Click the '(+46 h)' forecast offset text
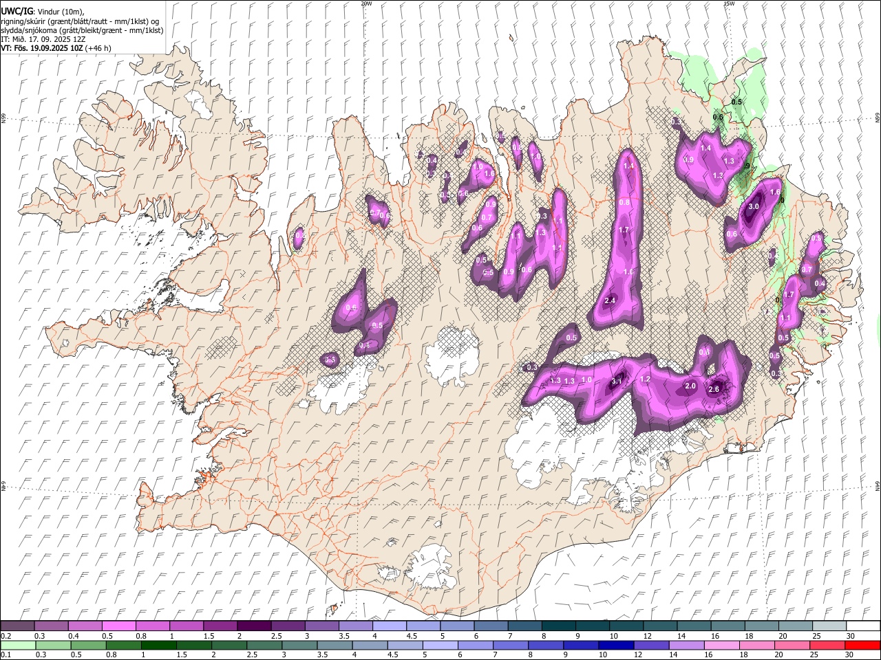The height and width of the screenshot is (660, 881). (98, 48)
